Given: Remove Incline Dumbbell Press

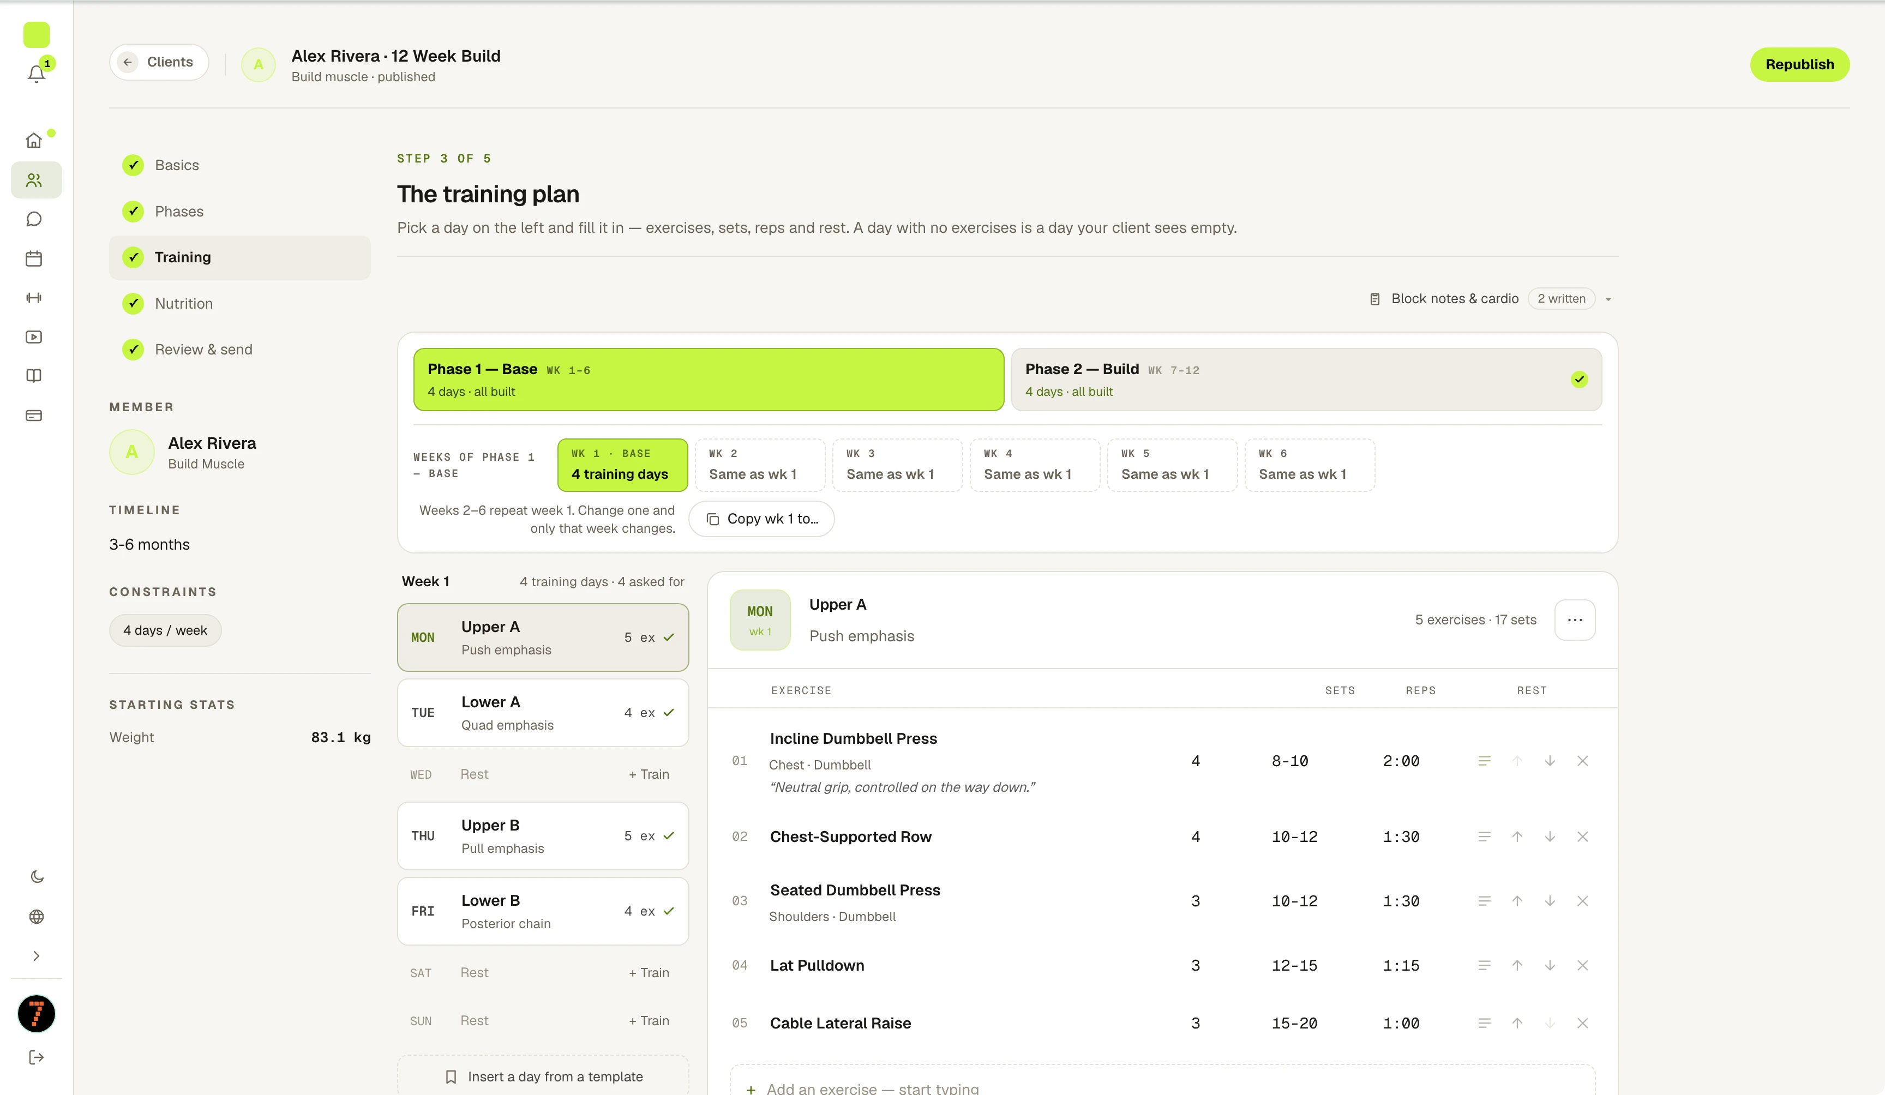Looking at the screenshot, I should click(1582, 761).
